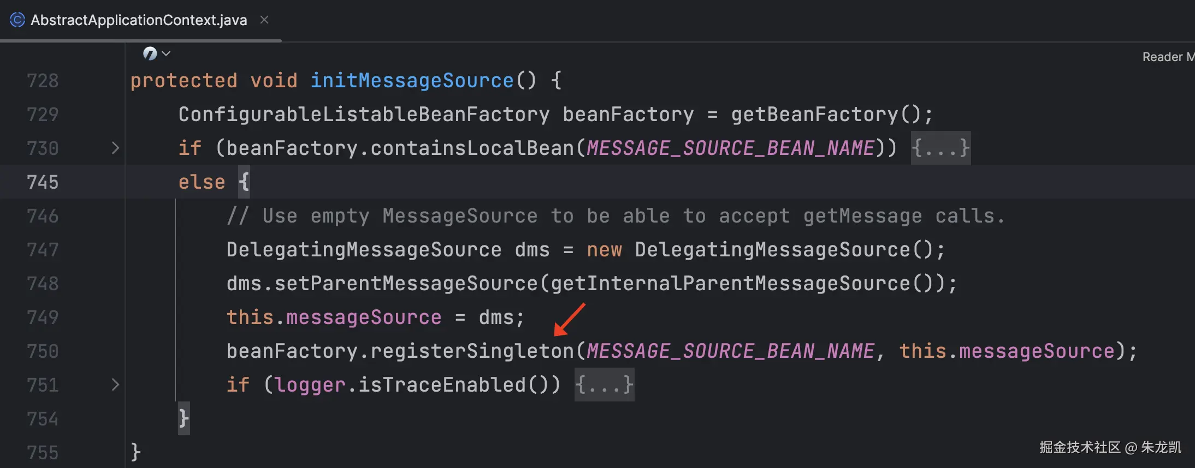Viewport: 1195px width, 468px height.
Task: Open the dropdown arrow beside the inlay icon
Action: click(167, 53)
